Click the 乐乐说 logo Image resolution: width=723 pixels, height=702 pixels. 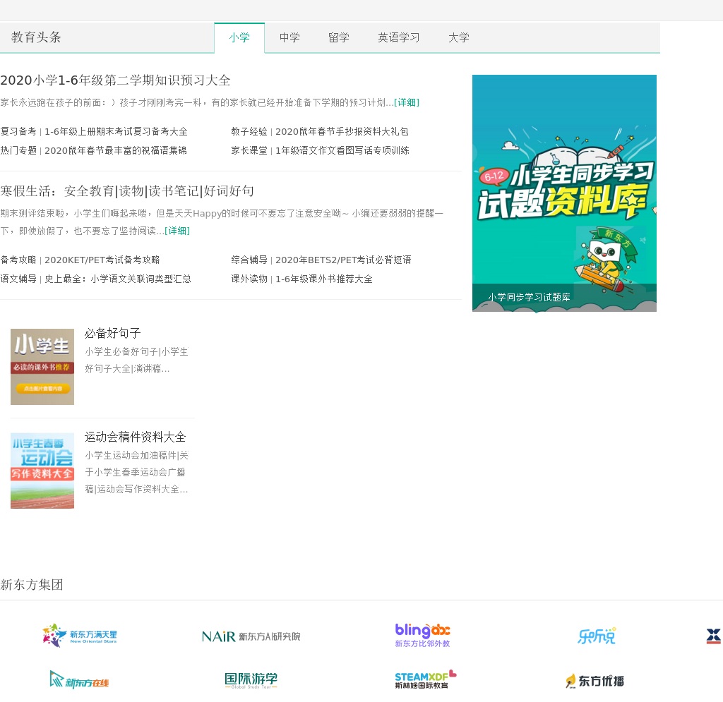tap(596, 636)
